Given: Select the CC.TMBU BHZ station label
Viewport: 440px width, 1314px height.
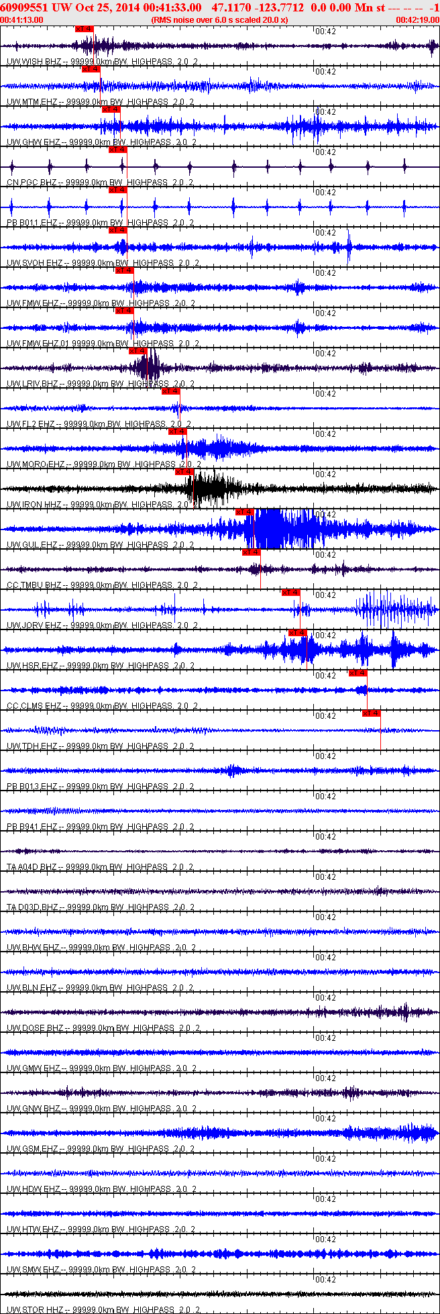Looking at the screenshot, I should (102, 585).
